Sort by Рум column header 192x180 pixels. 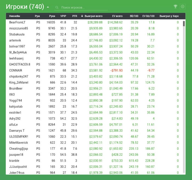(37, 16)
